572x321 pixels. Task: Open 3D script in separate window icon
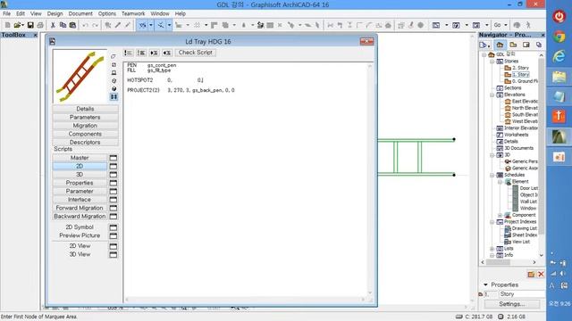click(x=114, y=175)
